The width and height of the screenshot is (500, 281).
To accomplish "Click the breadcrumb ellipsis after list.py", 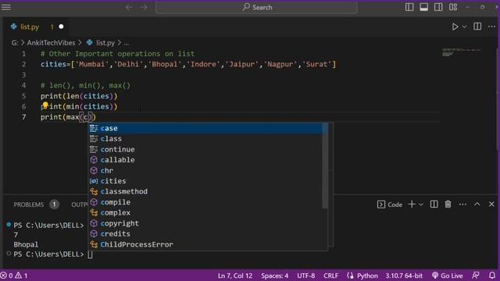I will coord(127,44).
